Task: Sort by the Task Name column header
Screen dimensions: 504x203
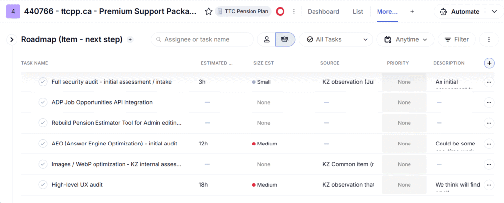Action: coord(34,63)
